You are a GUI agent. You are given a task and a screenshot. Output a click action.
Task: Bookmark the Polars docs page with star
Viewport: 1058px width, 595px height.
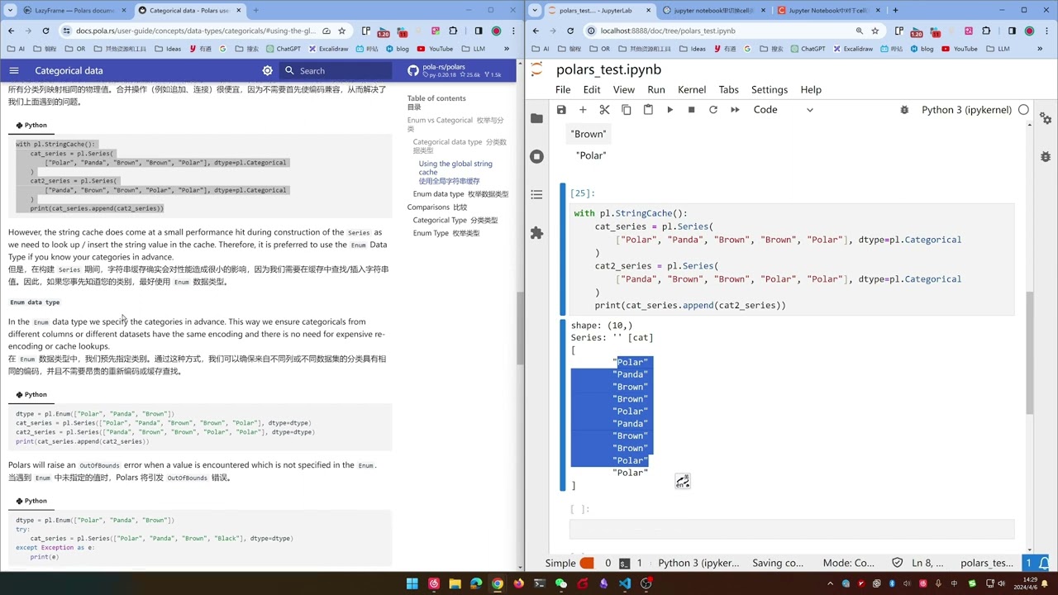point(341,31)
